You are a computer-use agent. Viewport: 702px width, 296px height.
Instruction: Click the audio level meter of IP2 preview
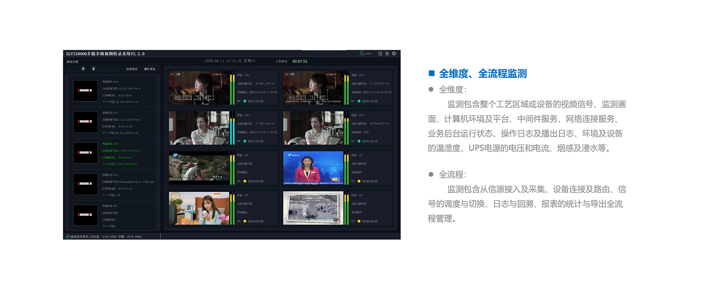click(347, 168)
